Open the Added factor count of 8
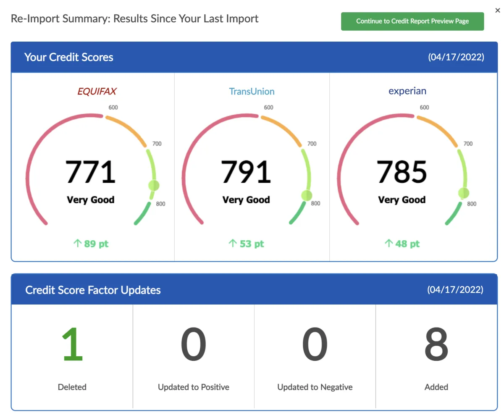This screenshot has width=504, height=415. 436,345
